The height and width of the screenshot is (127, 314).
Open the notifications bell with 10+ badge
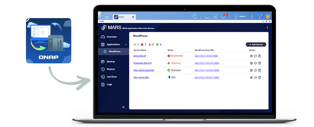point(224,17)
